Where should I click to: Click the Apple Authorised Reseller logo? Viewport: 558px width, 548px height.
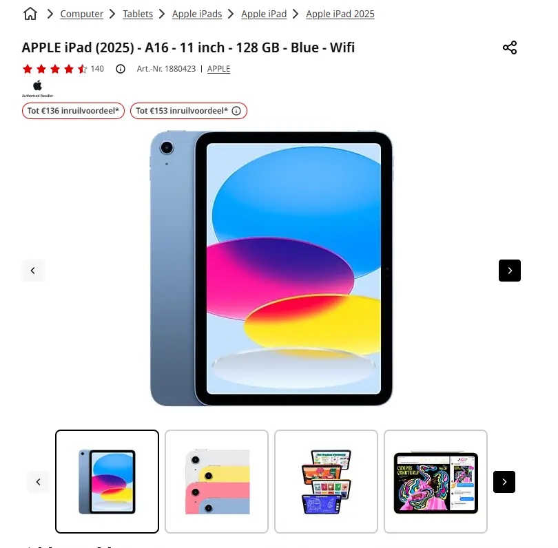[37, 89]
